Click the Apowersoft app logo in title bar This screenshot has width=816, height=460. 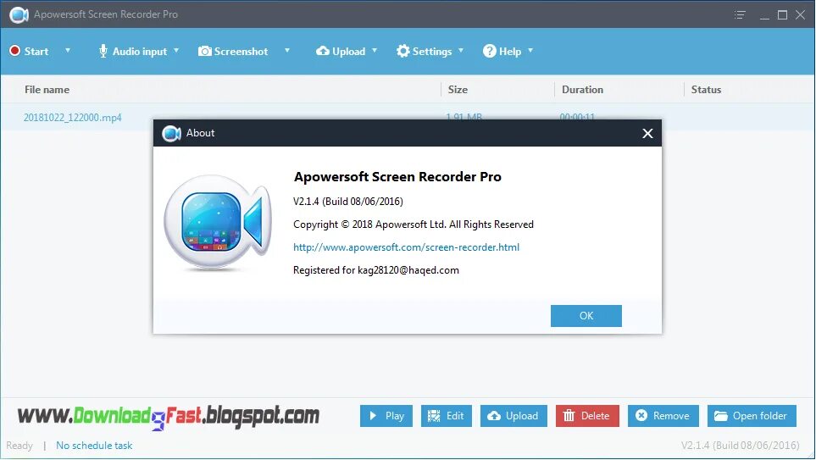tap(19, 14)
